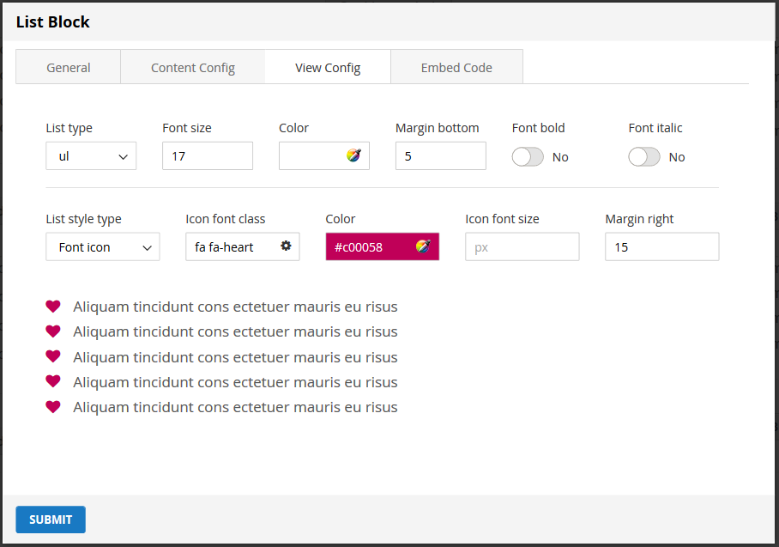
Task: Enable the Font italic switch
Action: (644, 156)
